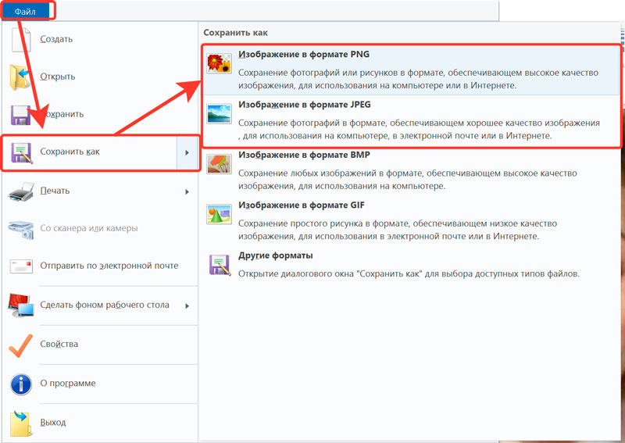Click the Сохранить как menu text
Screen dimensions: 625x443
pos(70,152)
